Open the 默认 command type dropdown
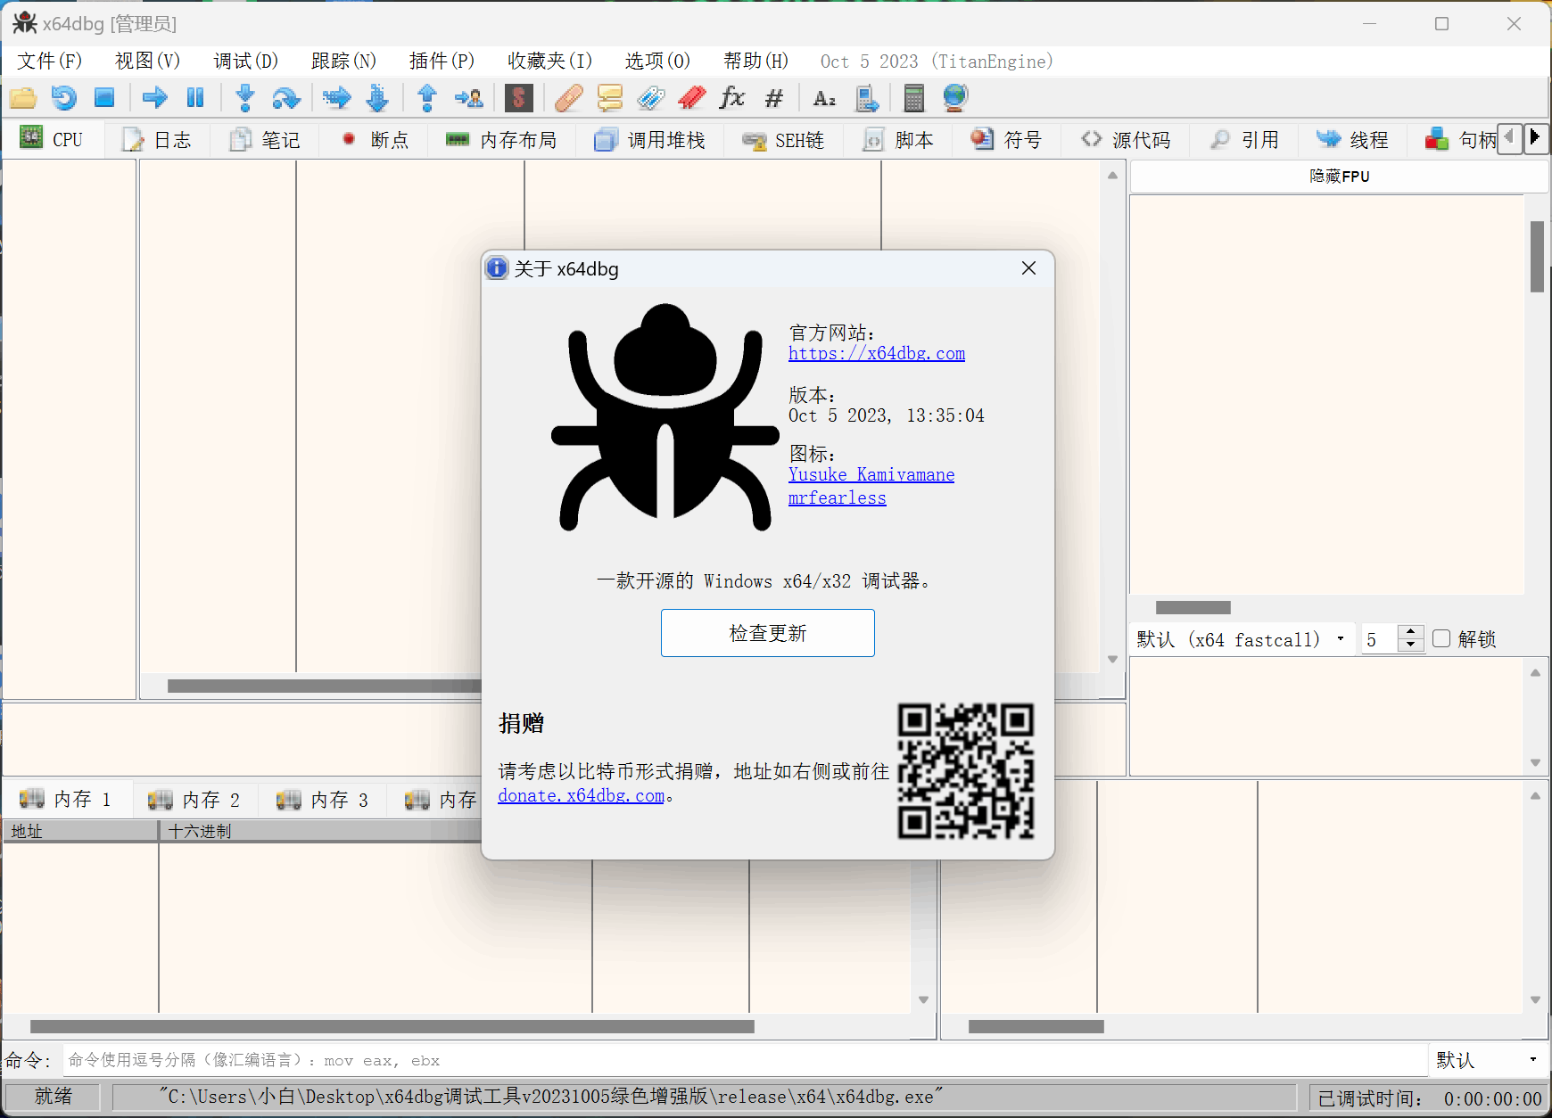Image resolution: width=1552 pixels, height=1118 pixels. [1487, 1060]
